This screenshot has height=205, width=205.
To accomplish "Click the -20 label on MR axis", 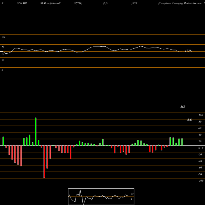I will (x=200, y=155).
